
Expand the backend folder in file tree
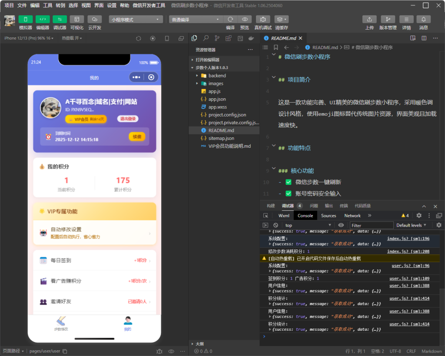coord(217,76)
